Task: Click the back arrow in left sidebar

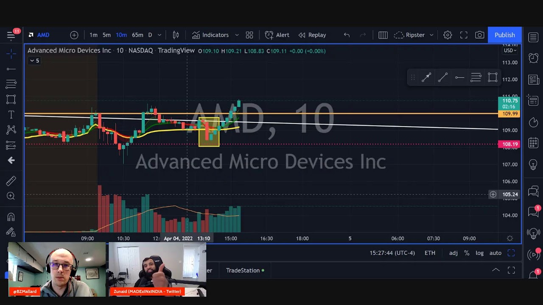Action: point(11,160)
